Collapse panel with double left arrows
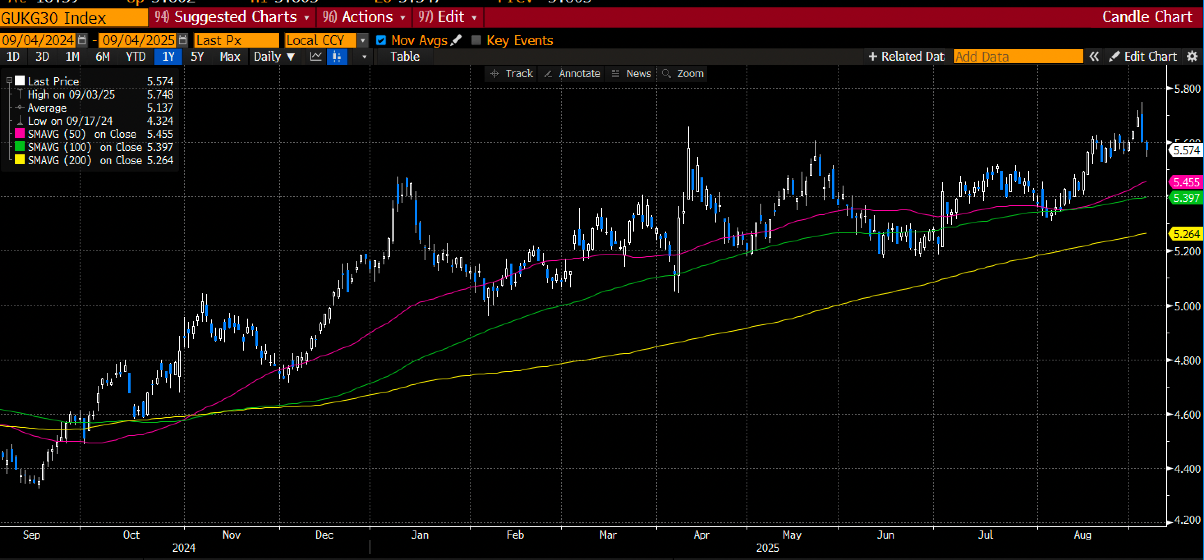 [1094, 57]
